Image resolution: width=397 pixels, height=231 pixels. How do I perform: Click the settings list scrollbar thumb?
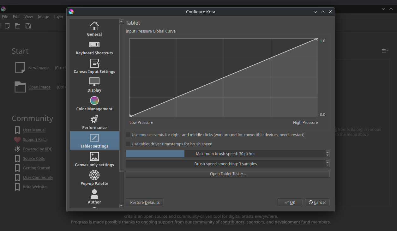tap(121, 97)
